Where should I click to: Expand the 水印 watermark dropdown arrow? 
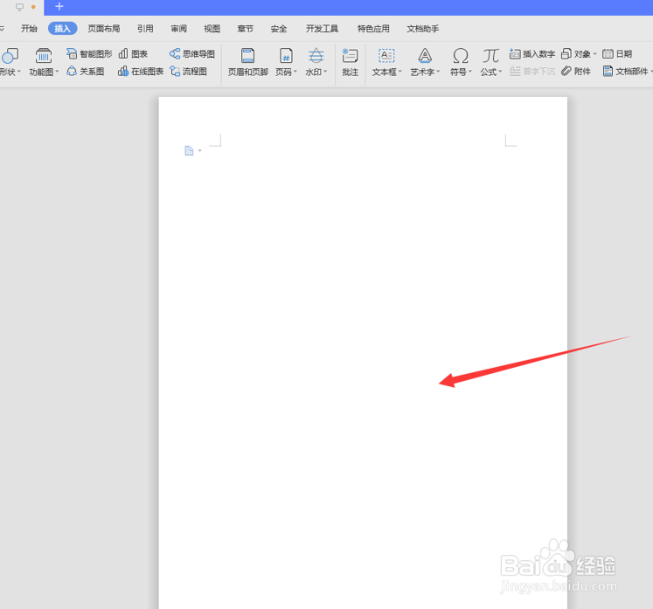325,72
